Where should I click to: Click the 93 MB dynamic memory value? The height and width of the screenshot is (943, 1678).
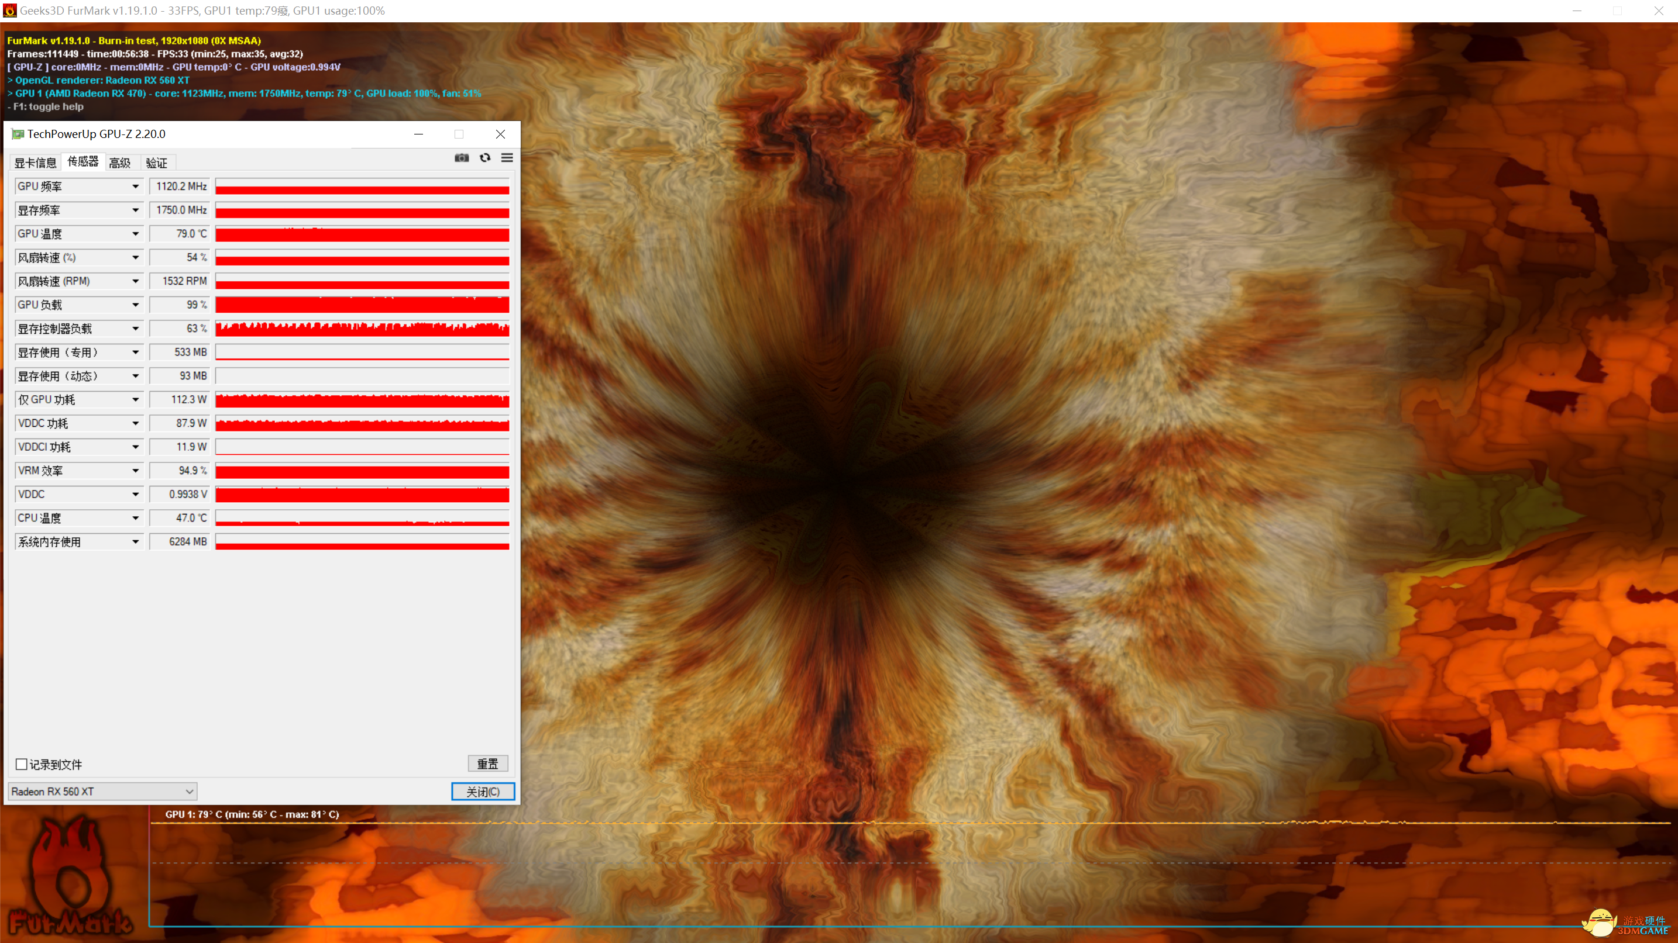pos(180,376)
